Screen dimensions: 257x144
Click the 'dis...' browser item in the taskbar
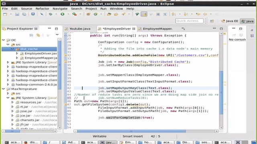[x=31, y=142]
